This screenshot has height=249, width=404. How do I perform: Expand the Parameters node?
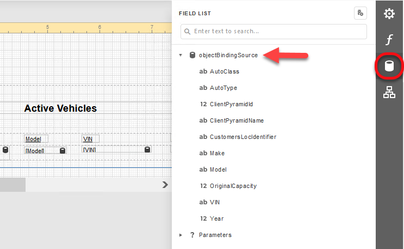[181, 235]
